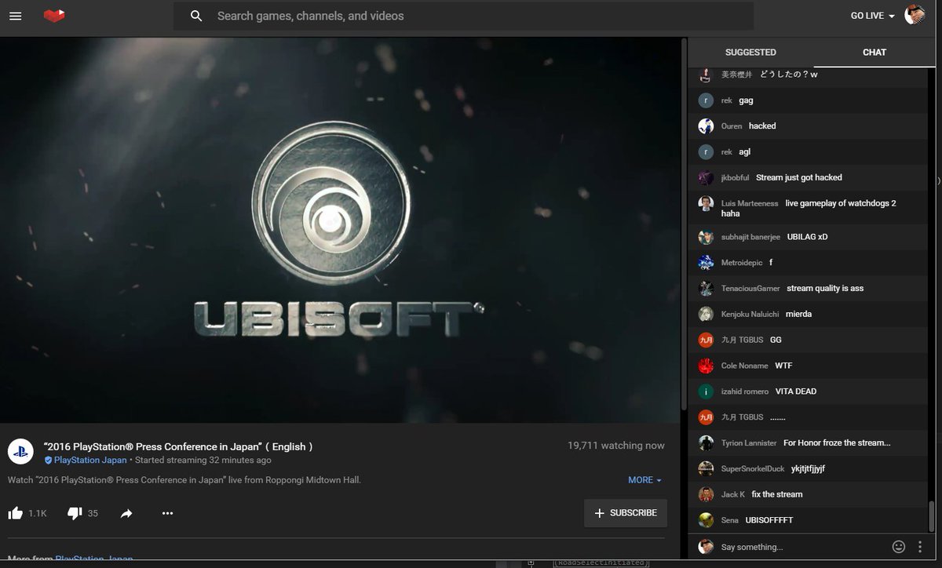This screenshot has width=942, height=568.
Task: Click message 'hacked' from Ouren
Action: (x=762, y=126)
